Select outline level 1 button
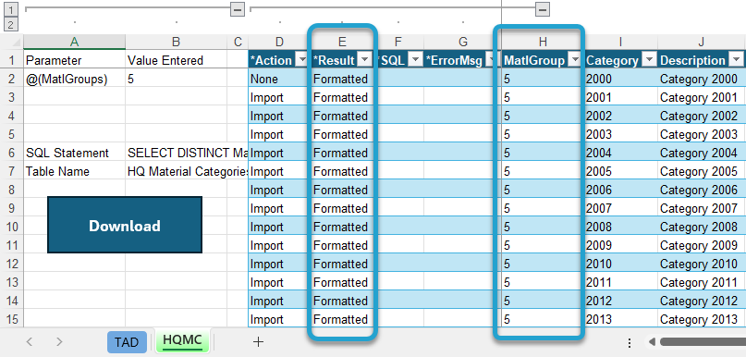The image size is (746, 357). click(x=11, y=9)
